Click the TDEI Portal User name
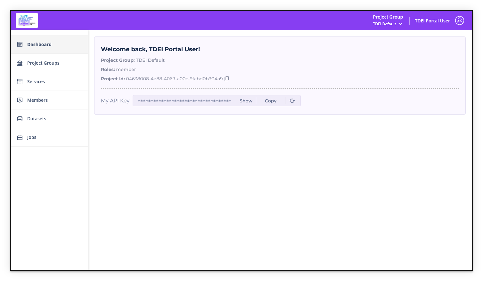Screen dimensions: 483x281 pos(432,20)
